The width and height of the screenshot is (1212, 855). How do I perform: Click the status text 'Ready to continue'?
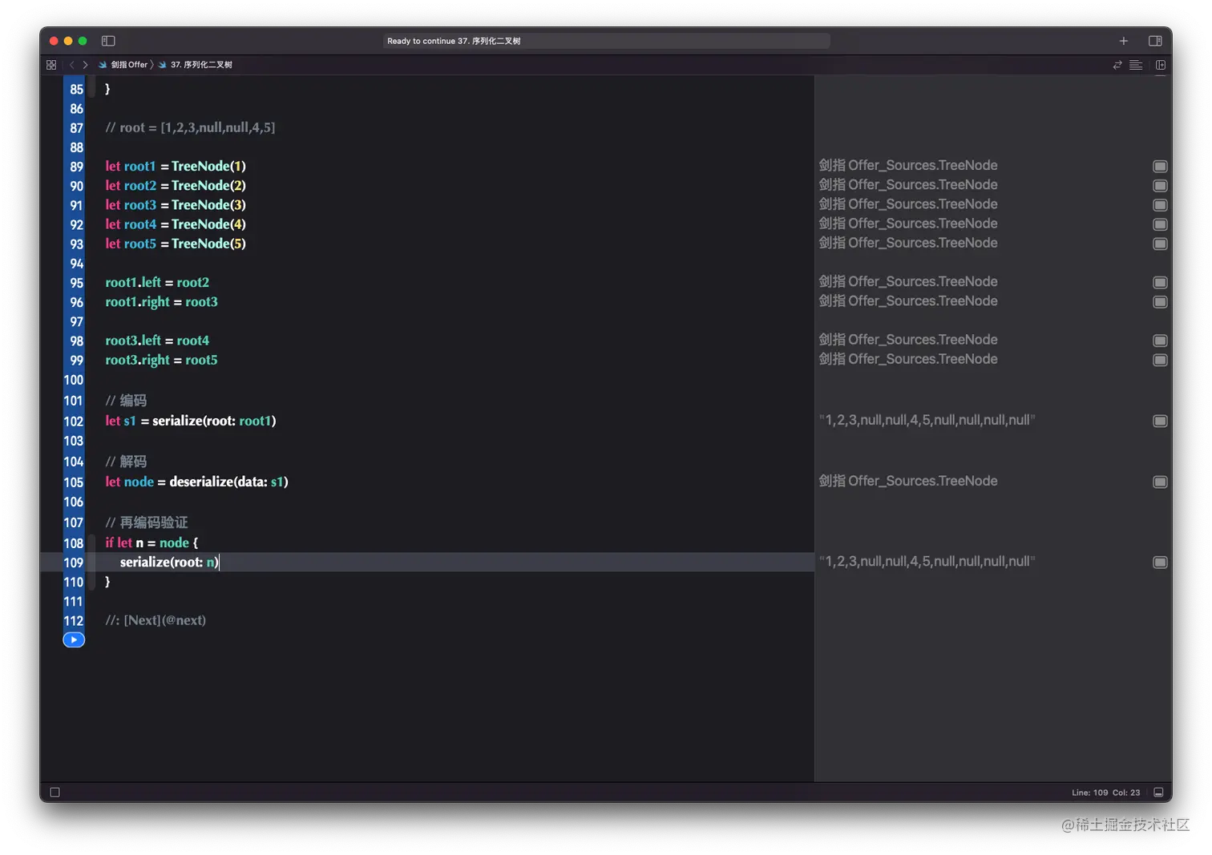pos(454,41)
